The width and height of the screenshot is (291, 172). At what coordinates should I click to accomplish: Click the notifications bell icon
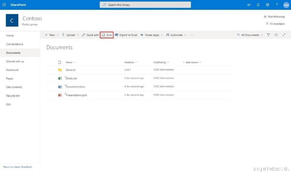coord(258,5)
